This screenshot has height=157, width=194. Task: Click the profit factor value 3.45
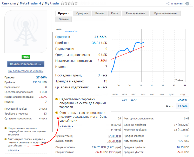point(186,136)
